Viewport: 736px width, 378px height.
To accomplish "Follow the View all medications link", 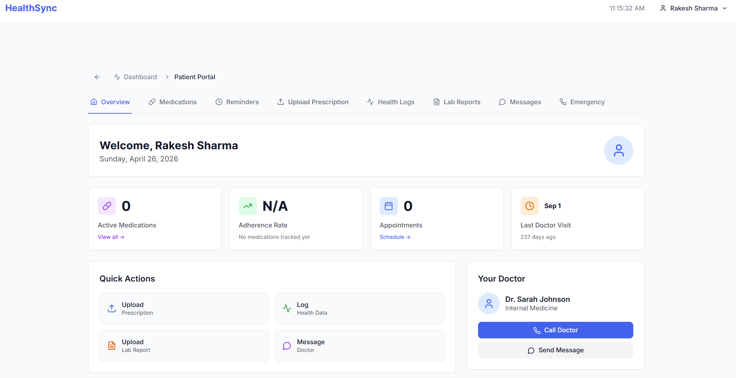I will (111, 237).
